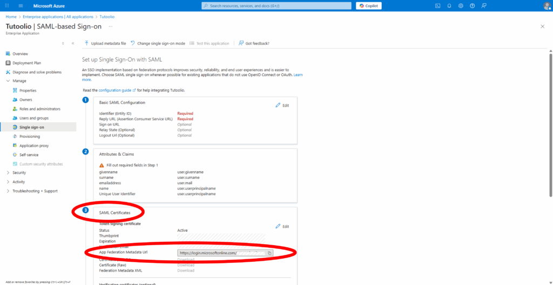553x285 pixels.
Task: Open the Azure portal hamburger menu
Action: (21, 5)
